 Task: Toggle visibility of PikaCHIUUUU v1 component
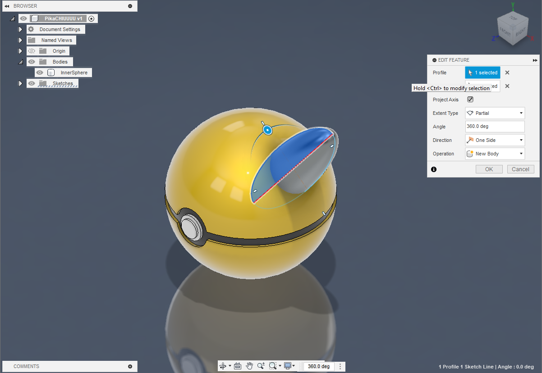24,18
